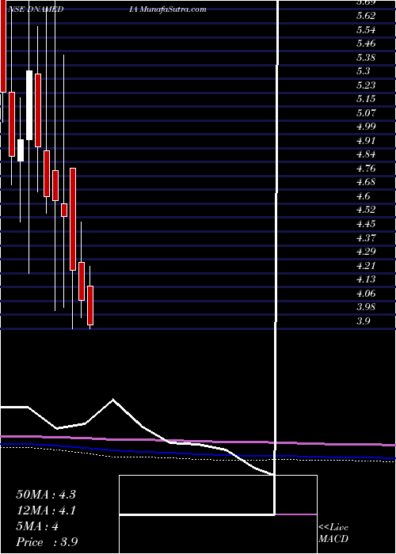
Task: Click the 5.23 price axis label
Action: (x=366, y=85)
